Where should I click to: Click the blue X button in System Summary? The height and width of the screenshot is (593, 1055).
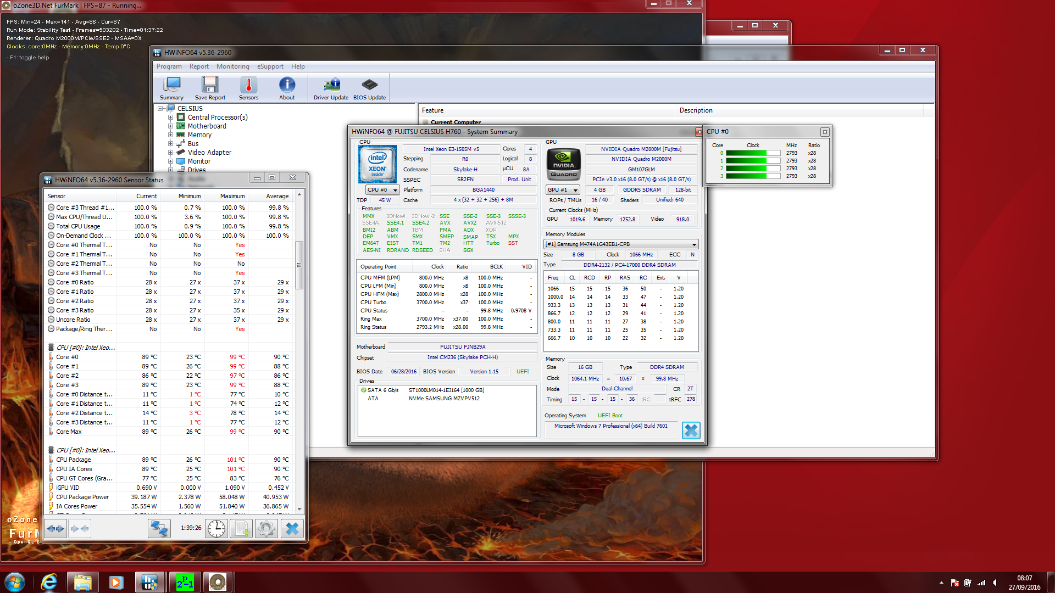[x=691, y=430]
